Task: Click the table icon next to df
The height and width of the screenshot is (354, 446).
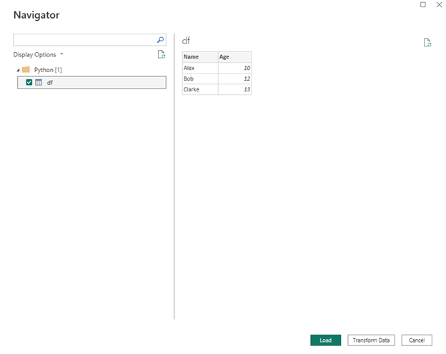Action: [39, 83]
